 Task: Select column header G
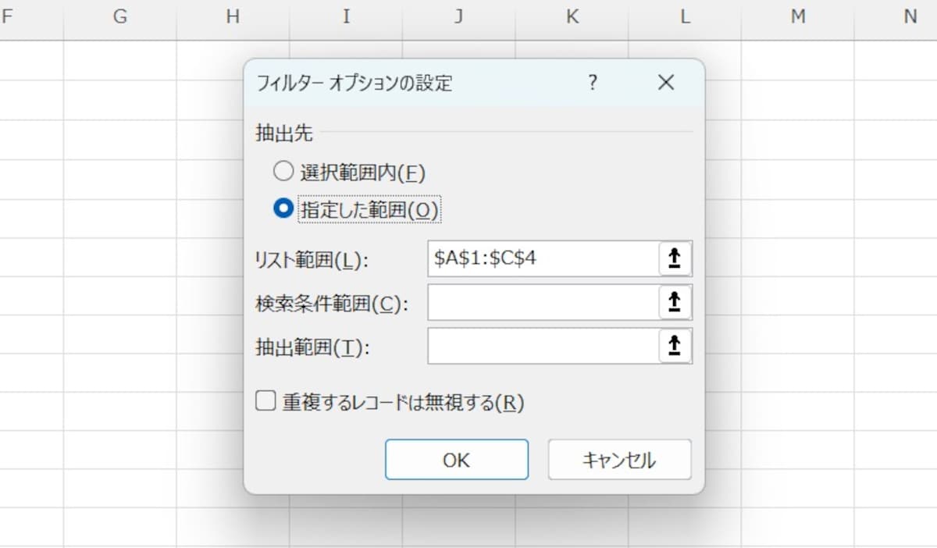pyautogui.click(x=119, y=16)
